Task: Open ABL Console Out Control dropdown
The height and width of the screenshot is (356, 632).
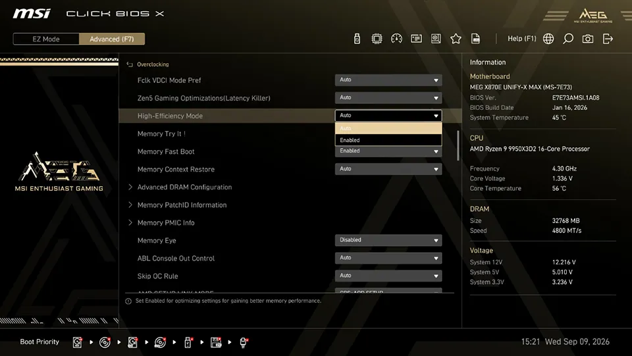Action: [x=388, y=258]
